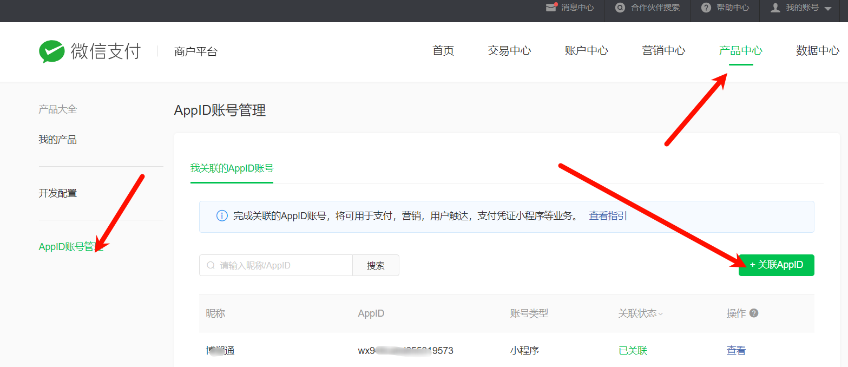Expand the 我的账号 dropdown arrow
Screen dimensions: 848x367
(828, 9)
